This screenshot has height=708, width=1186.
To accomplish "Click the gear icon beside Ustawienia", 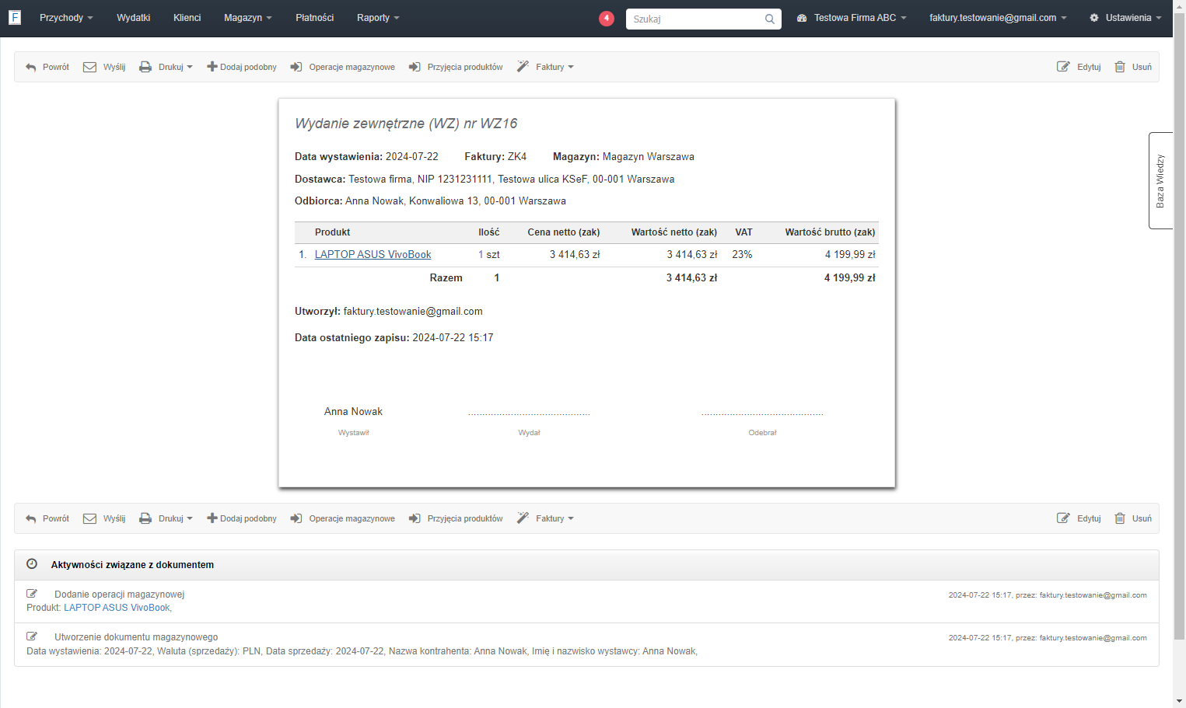I will 1094,18.
